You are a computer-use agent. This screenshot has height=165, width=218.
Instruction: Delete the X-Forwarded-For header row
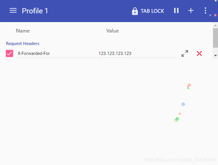pyautogui.click(x=199, y=53)
